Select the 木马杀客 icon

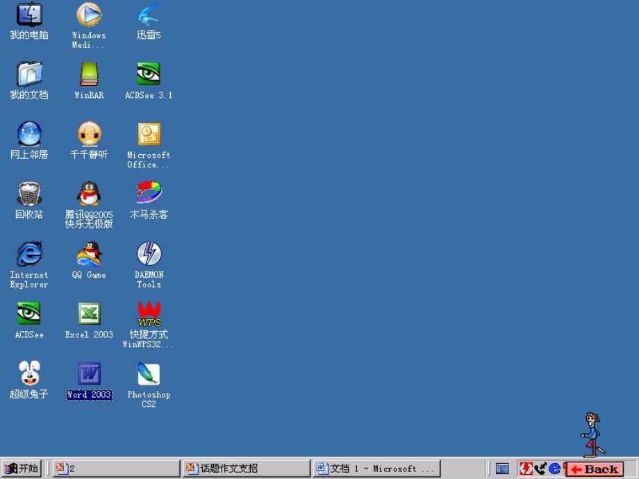[x=149, y=193]
